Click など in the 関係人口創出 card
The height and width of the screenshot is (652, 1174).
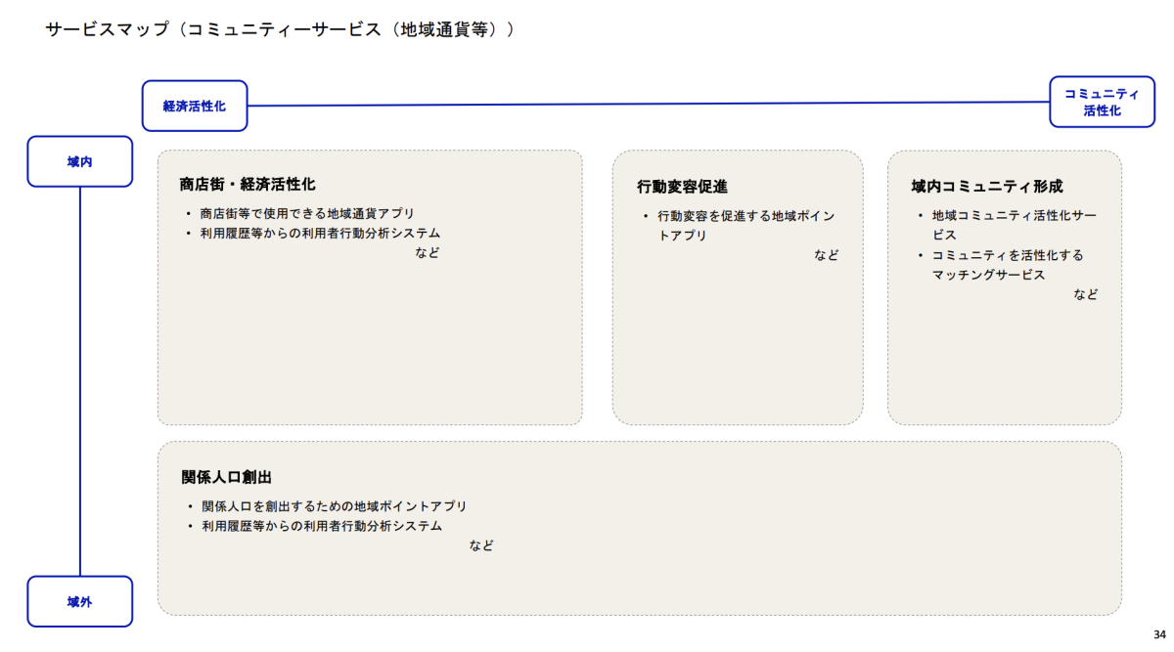click(x=481, y=545)
